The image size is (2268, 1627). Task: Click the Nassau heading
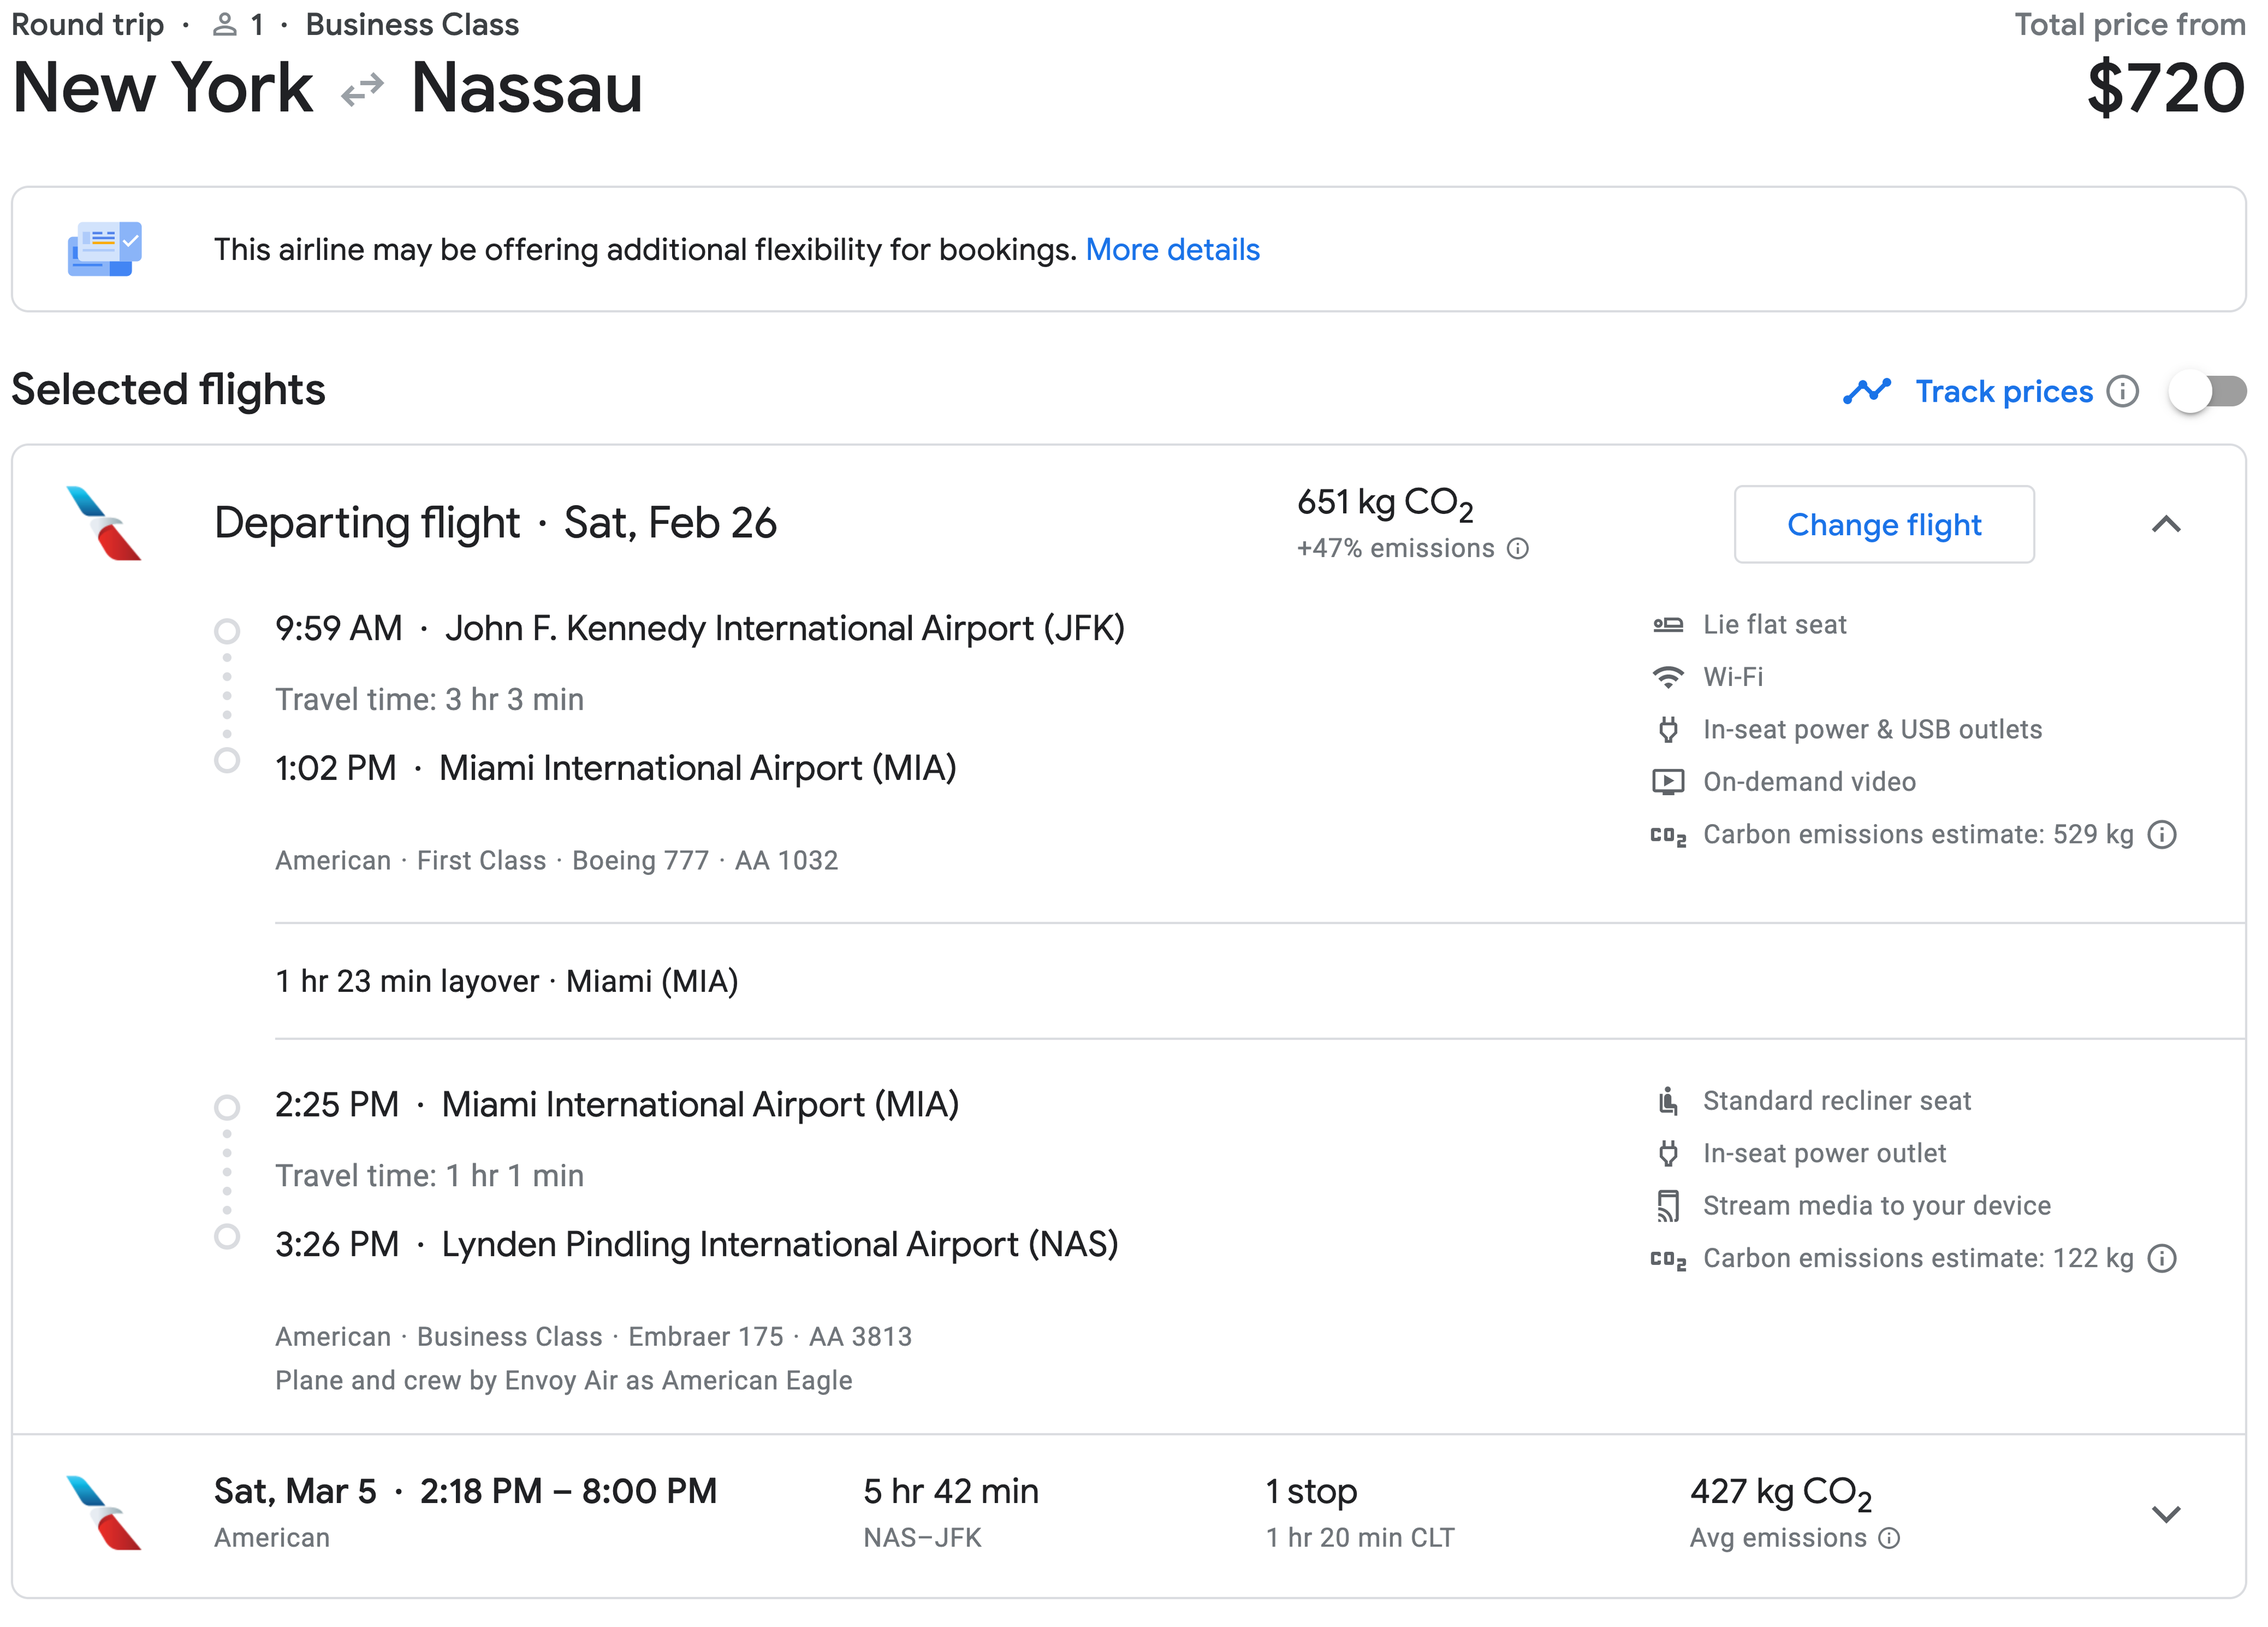[x=527, y=88]
